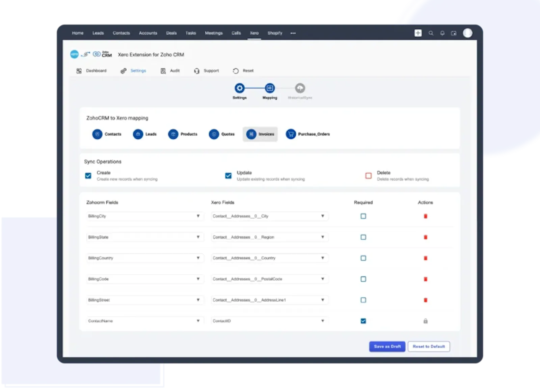
Task: Select the Products module icon
Action: click(x=173, y=134)
